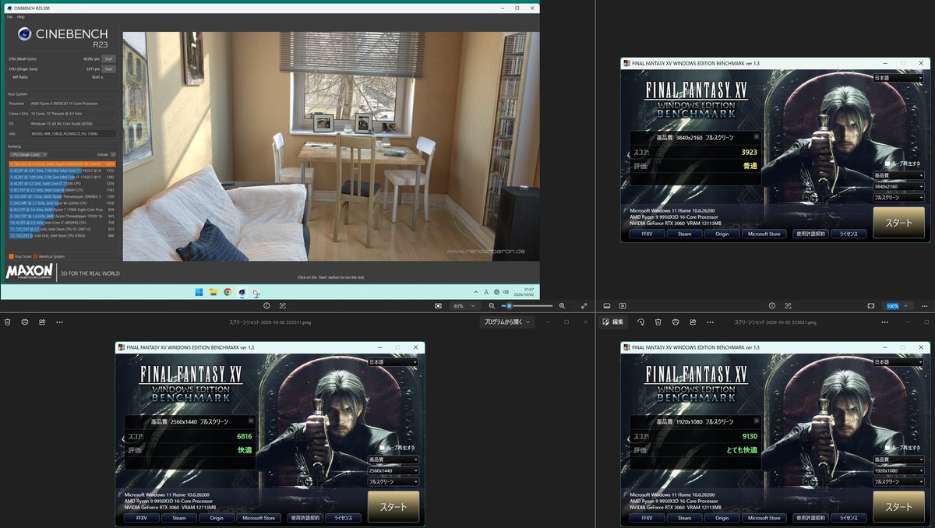Open 2560x1440 resolution dropdown
The image size is (935, 528).
click(393, 470)
